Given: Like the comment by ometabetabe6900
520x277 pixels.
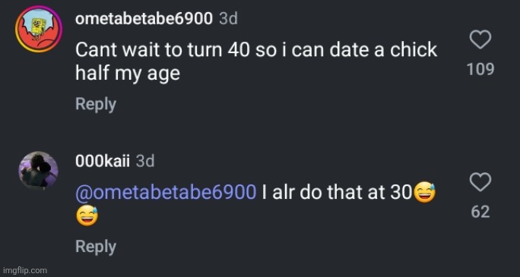Looking at the screenshot, I should [x=480, y=39].
